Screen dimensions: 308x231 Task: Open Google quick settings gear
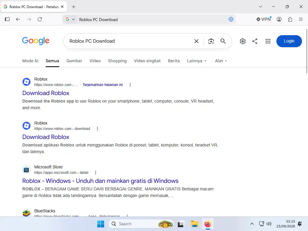point(243,41)
